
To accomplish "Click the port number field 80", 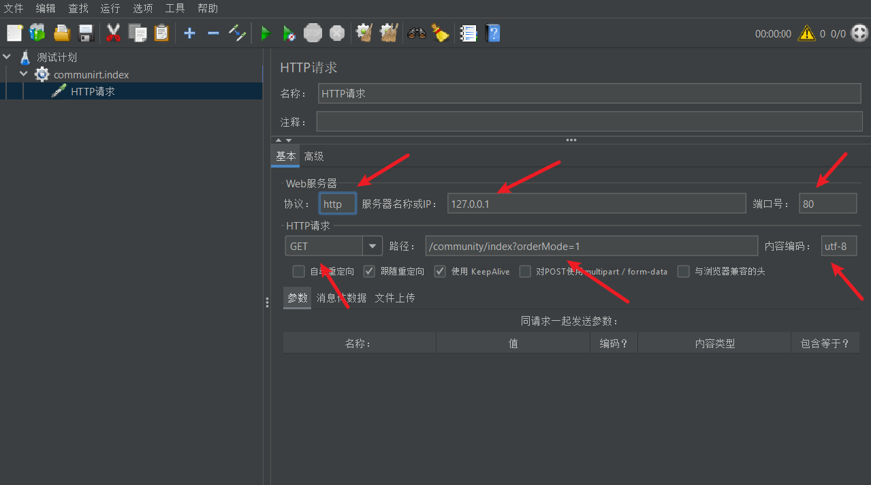I will pyautogui.click(x=828, y=204).
